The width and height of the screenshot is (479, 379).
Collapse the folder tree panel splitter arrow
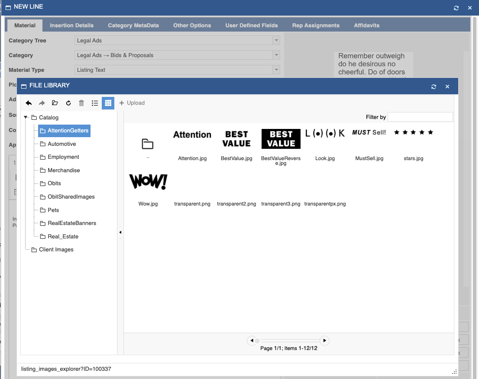click(x=120, y=232)
